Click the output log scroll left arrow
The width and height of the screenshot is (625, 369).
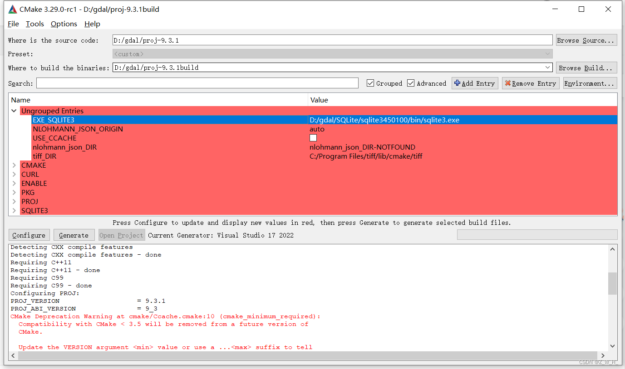pos(13,355)
